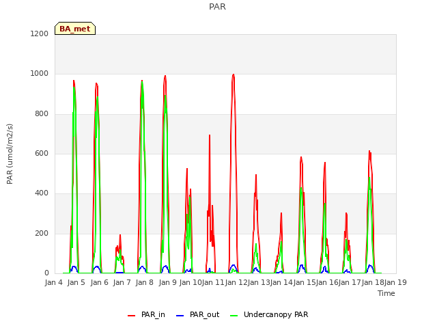Viewport: 437px width, 328px height.
Task: Click the 0 y-axis tick label
Action: (x=46, y=273)
